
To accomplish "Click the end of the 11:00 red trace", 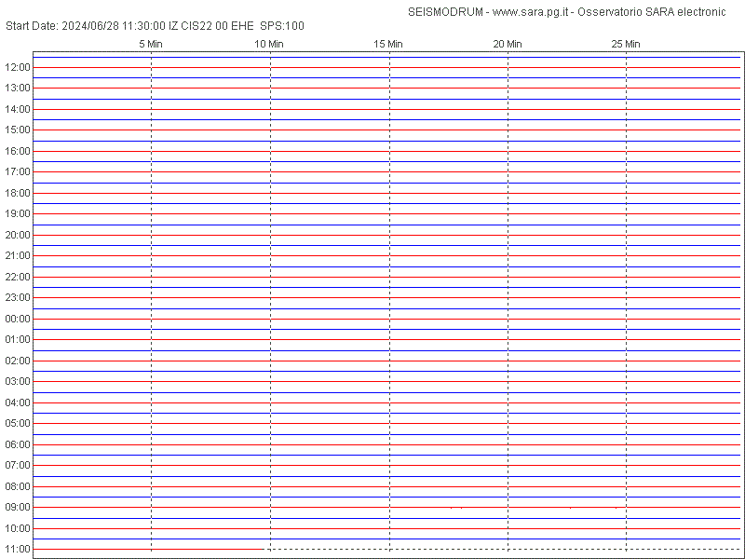I will click(263, 549).
